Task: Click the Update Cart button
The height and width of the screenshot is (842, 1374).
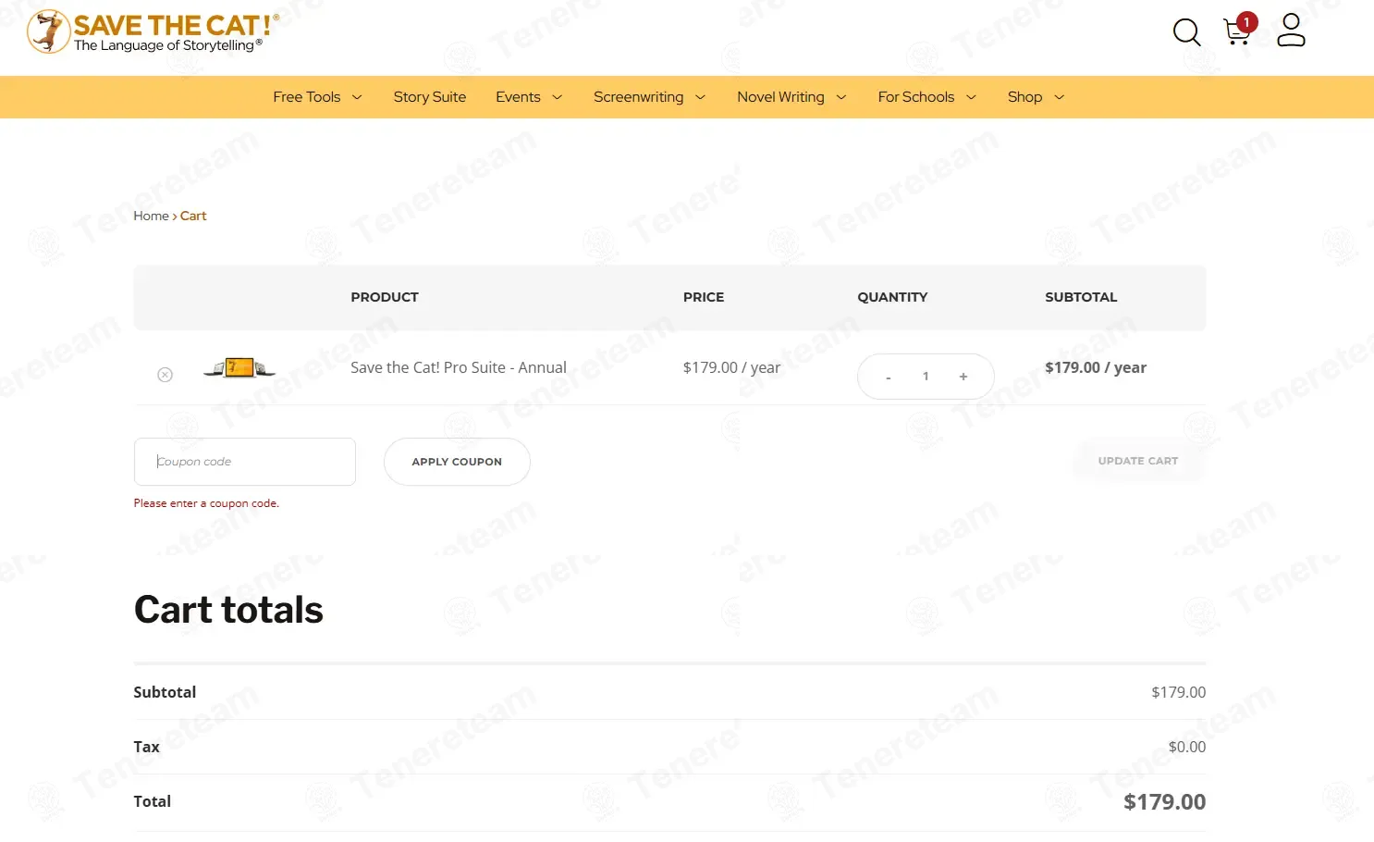Action: [x=1138, y=461]
